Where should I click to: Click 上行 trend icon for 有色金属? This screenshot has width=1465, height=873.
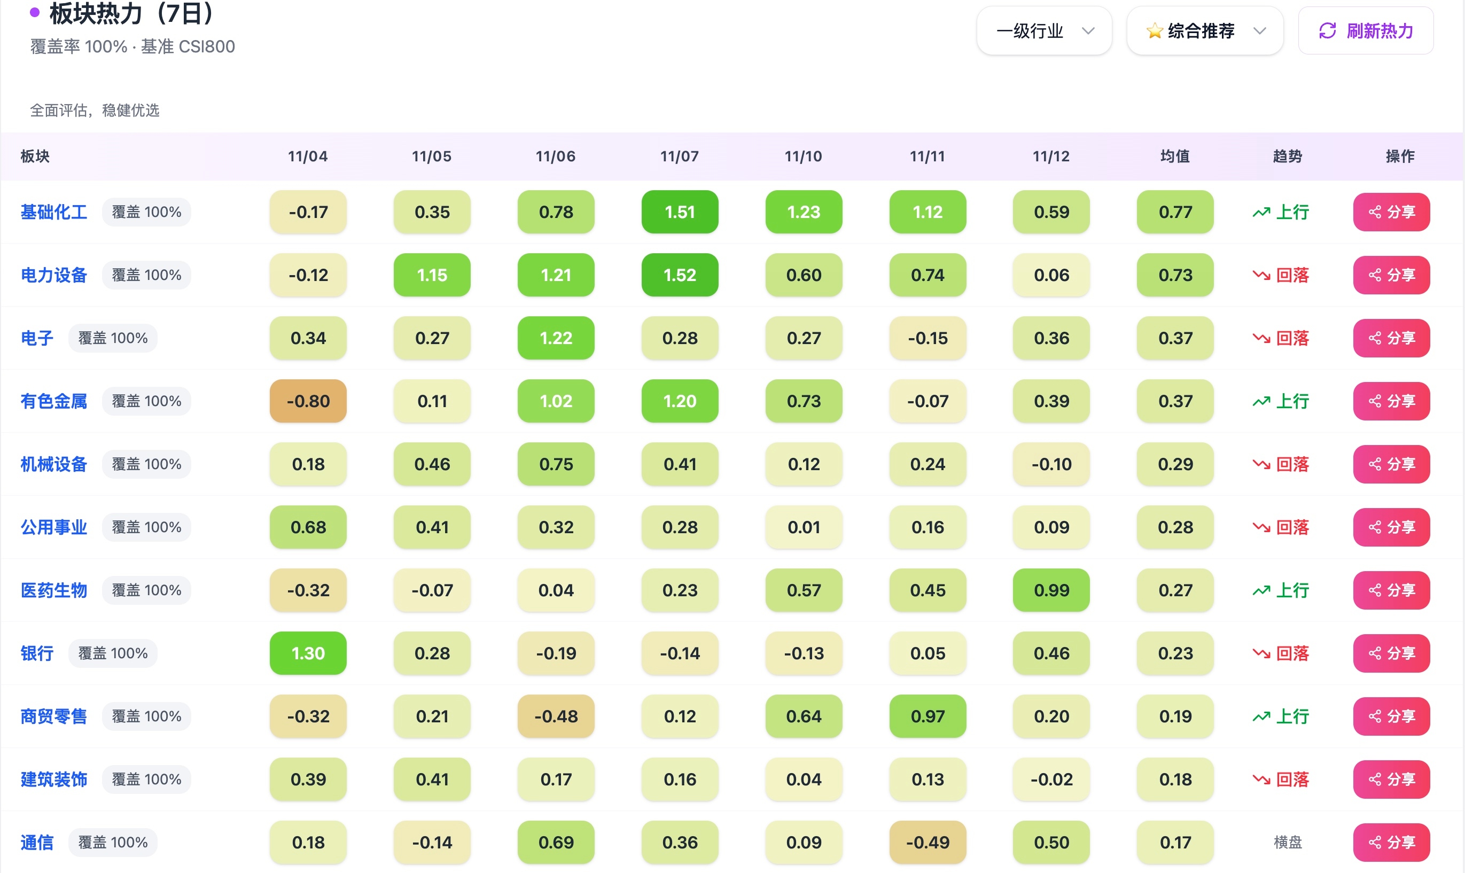(x=1261, y=402)
